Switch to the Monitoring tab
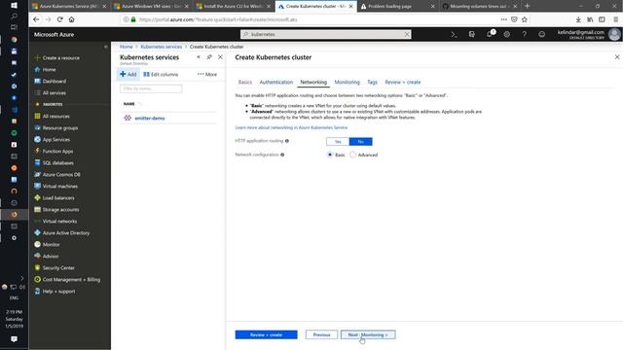The image size is (623, 350). click(x=347, y=82)
